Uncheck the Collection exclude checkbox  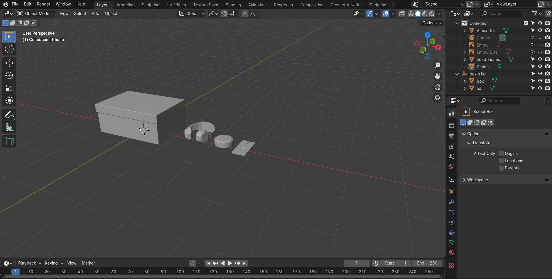click(526, 23)
